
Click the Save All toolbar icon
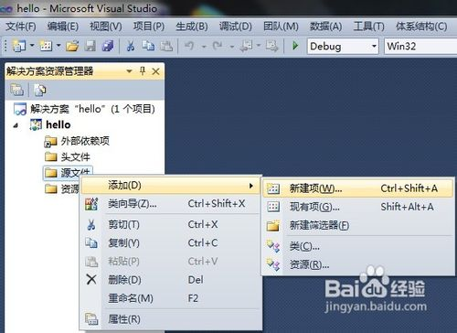click(x=108, y=46)
